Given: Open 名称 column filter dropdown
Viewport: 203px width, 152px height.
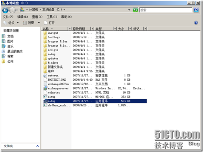Looking at the screenshot, I should (70, 29).
